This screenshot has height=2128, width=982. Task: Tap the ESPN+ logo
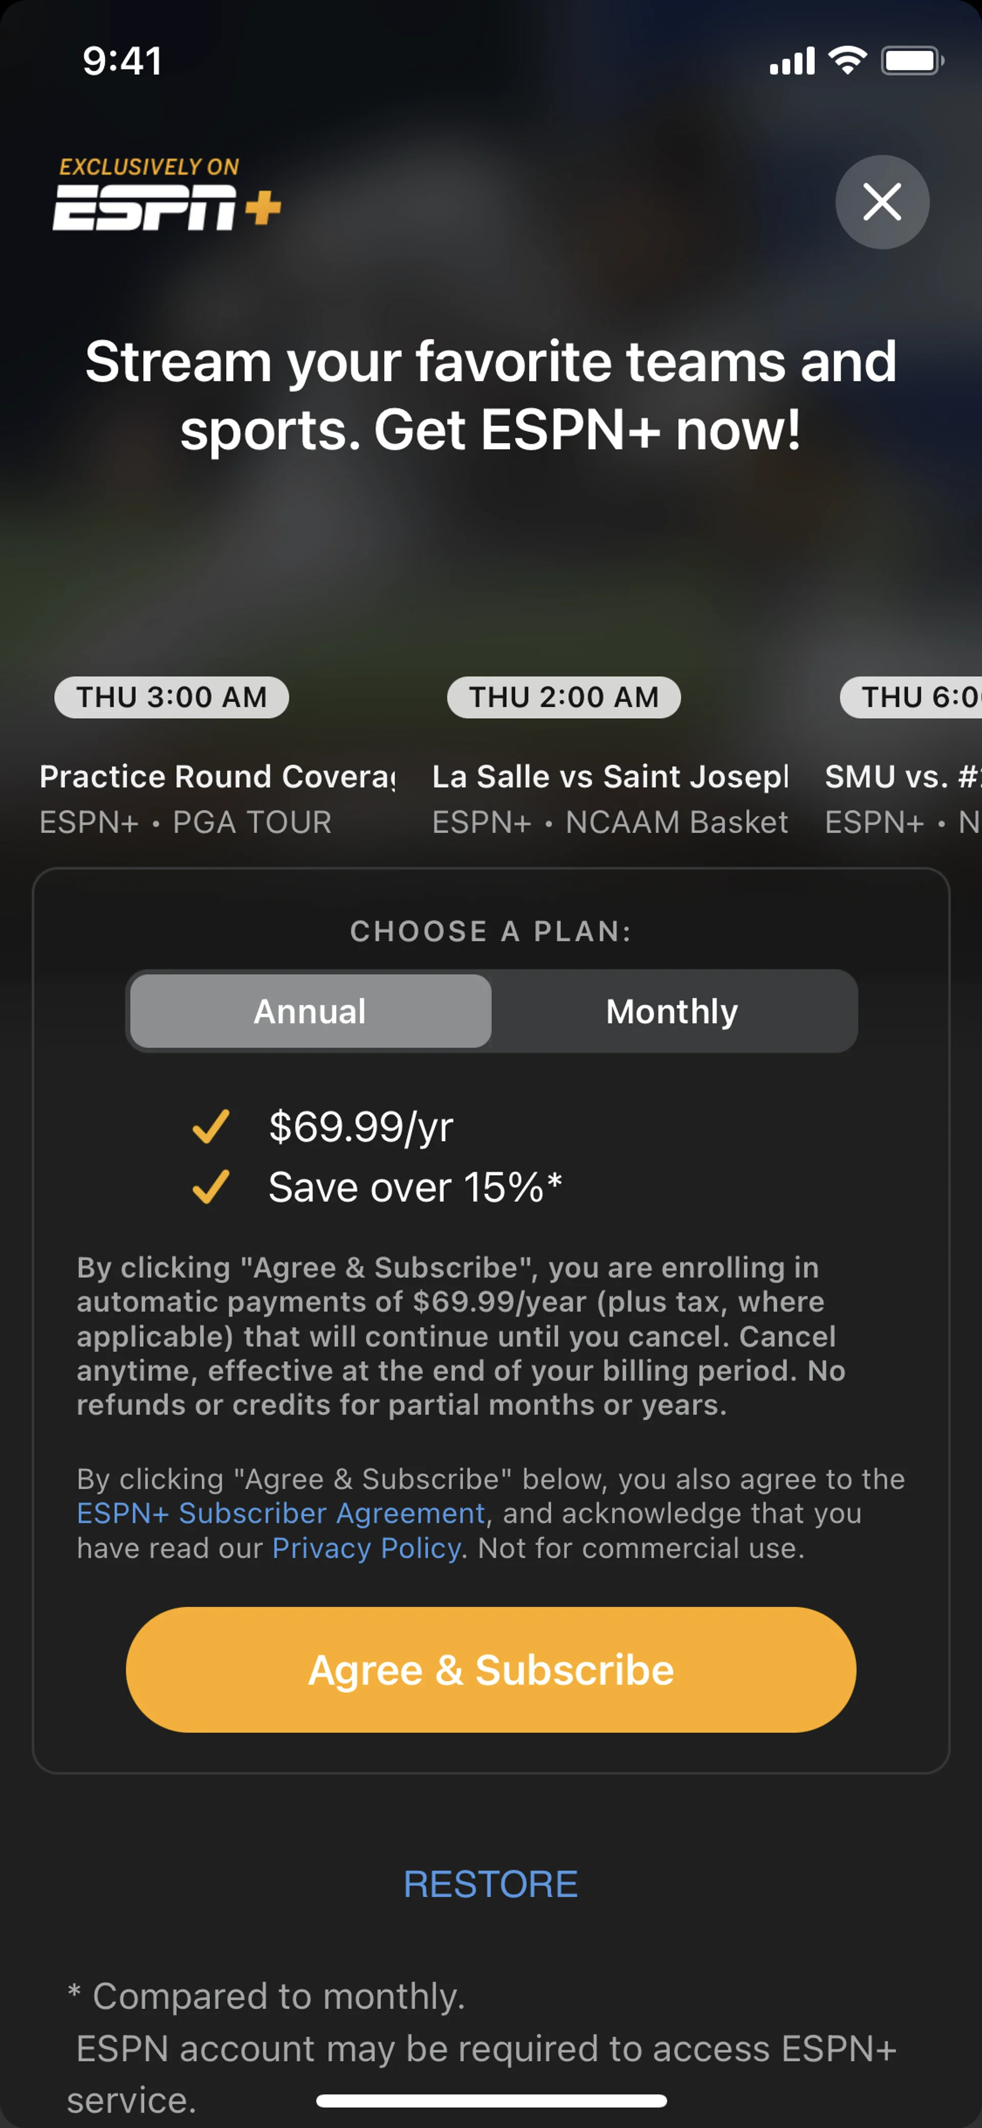(167, 195)
